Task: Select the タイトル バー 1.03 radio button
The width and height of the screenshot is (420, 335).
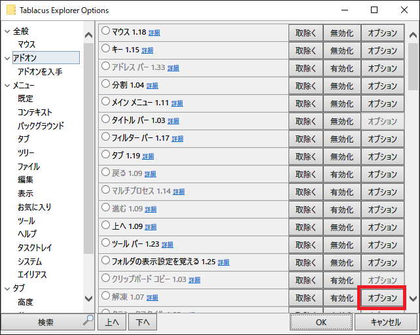Action: coord(105,119)
